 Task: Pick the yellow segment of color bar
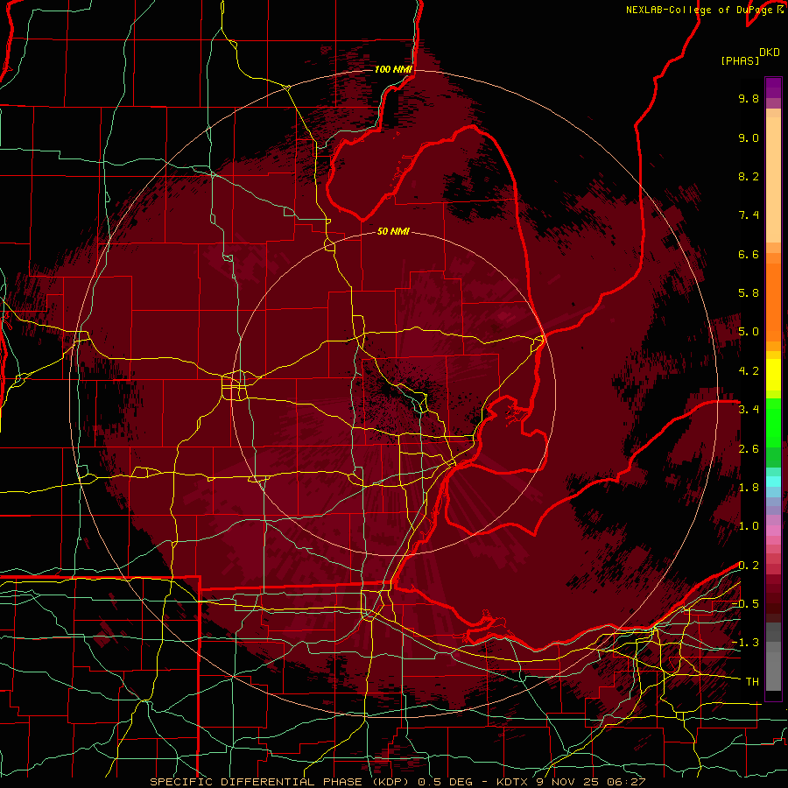tap(773, 375)
